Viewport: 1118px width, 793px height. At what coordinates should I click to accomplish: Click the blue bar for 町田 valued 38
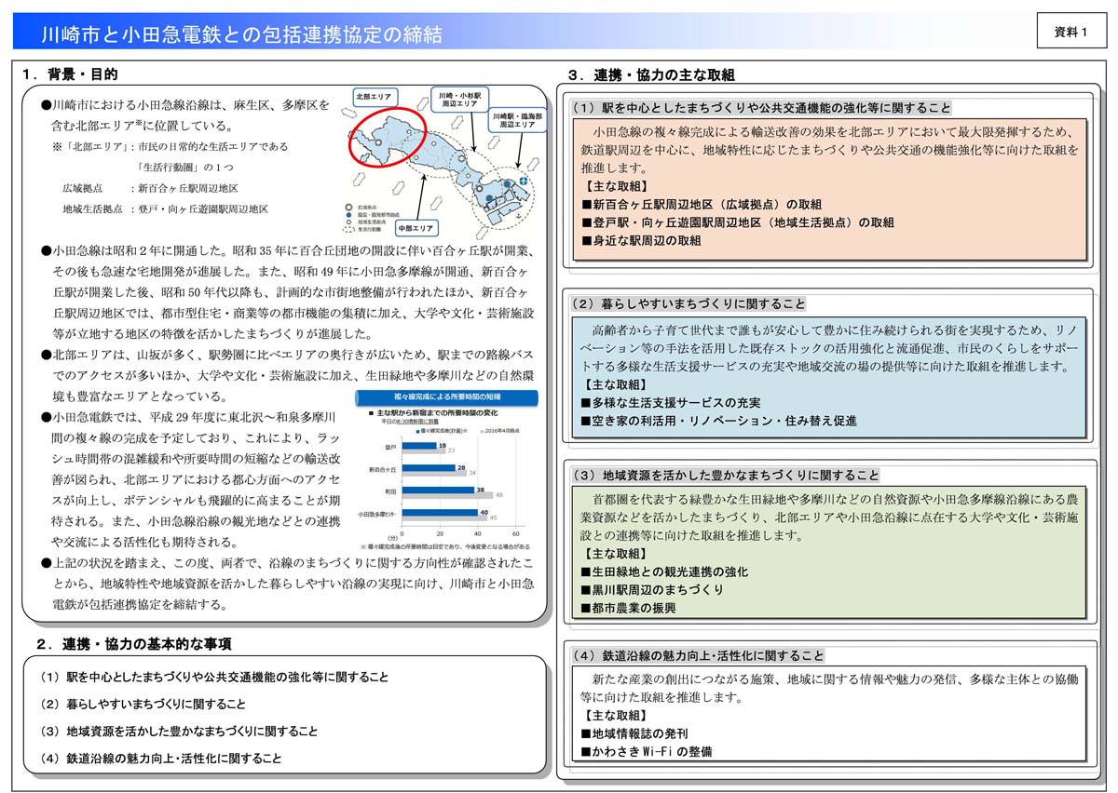coord(438,491)
